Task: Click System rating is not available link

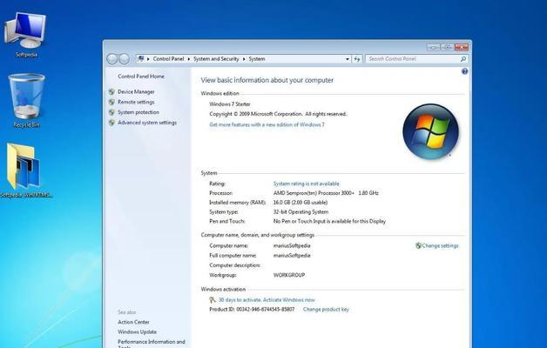Action: click(306, 184)
